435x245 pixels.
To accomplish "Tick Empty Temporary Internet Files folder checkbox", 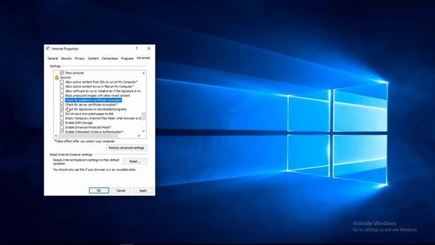I will (x=62, y=118).
